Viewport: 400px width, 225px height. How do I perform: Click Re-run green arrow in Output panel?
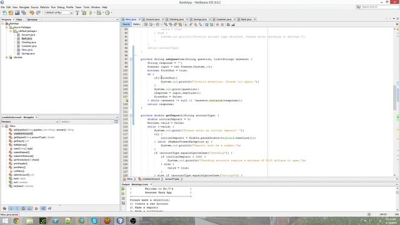[x=123, y=189]
